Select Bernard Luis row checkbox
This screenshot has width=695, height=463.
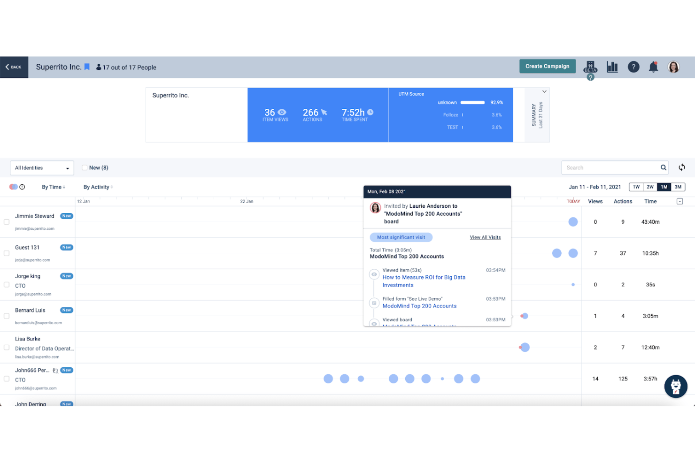pos(7,316)
